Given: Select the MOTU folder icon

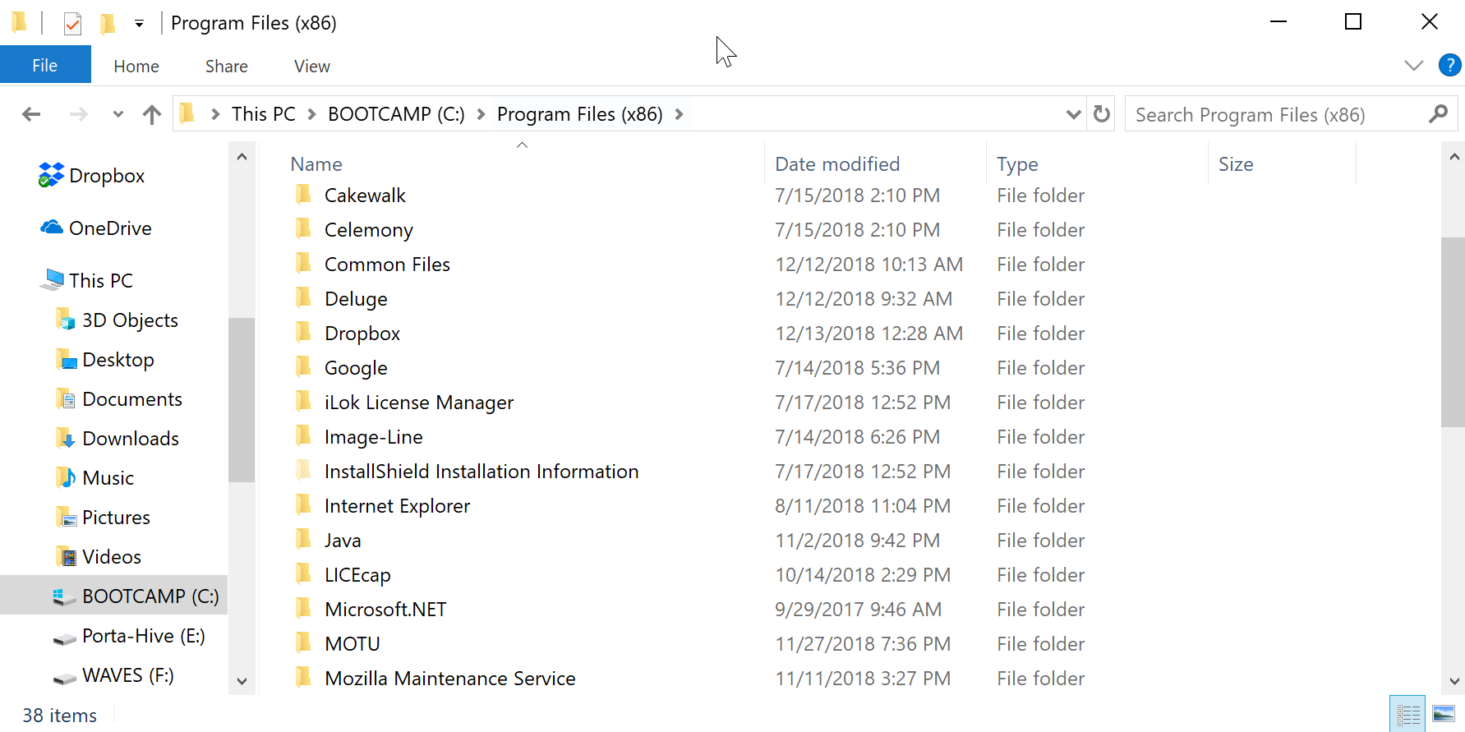Looking at the screenshot, I should pyautogui.click(x=303, y=643).
